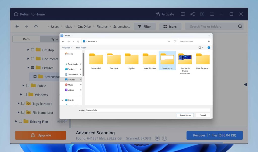Click the Filter icon in the toolbar
This screenshot has height=152, width=258.
tap(140, 26)
